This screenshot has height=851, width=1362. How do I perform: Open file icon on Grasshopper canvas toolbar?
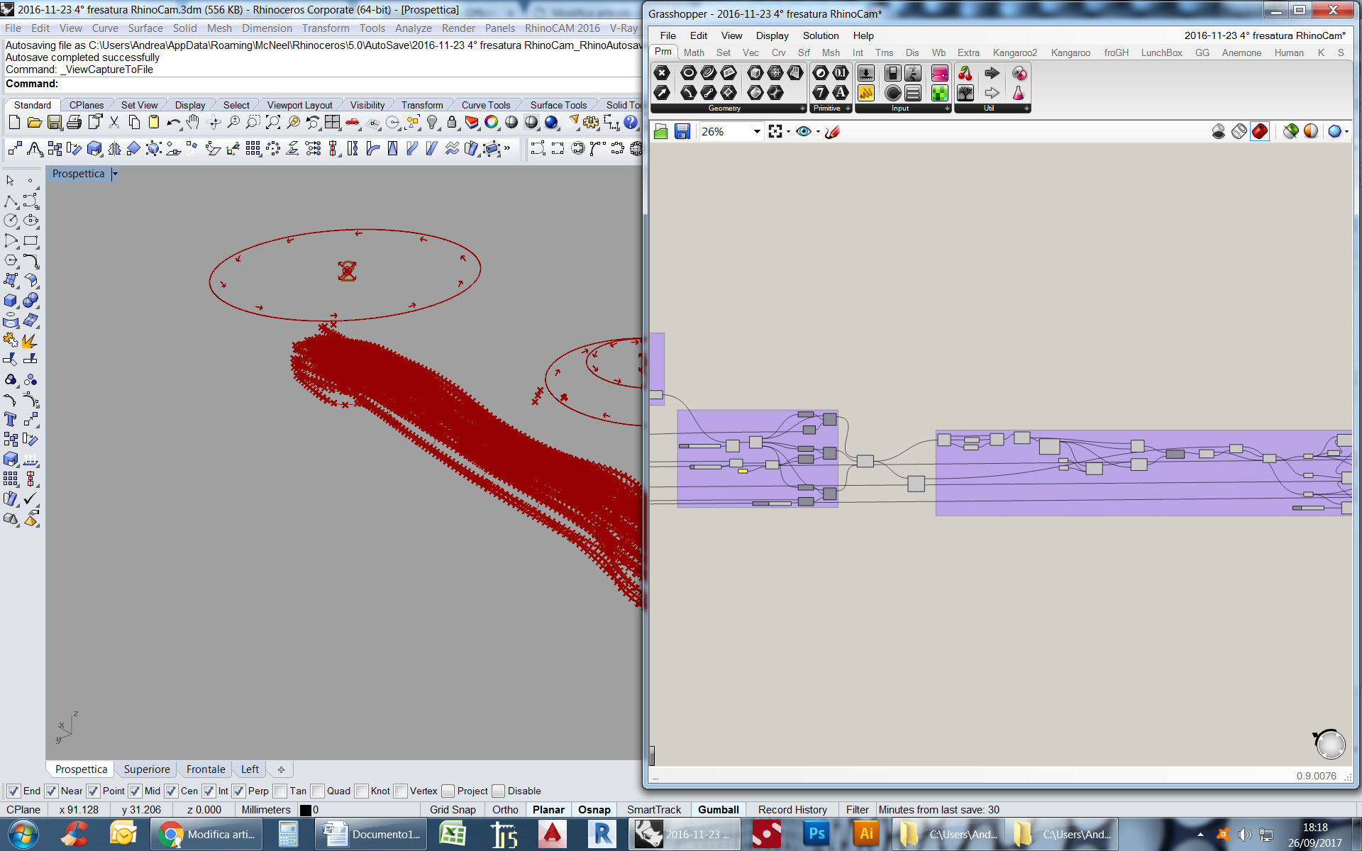[660, 131]
